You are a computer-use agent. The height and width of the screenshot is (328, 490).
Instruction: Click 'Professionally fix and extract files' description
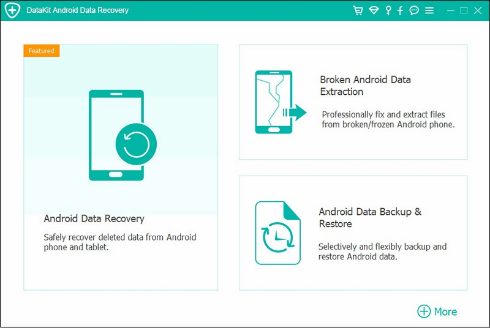tap(388, 119)
